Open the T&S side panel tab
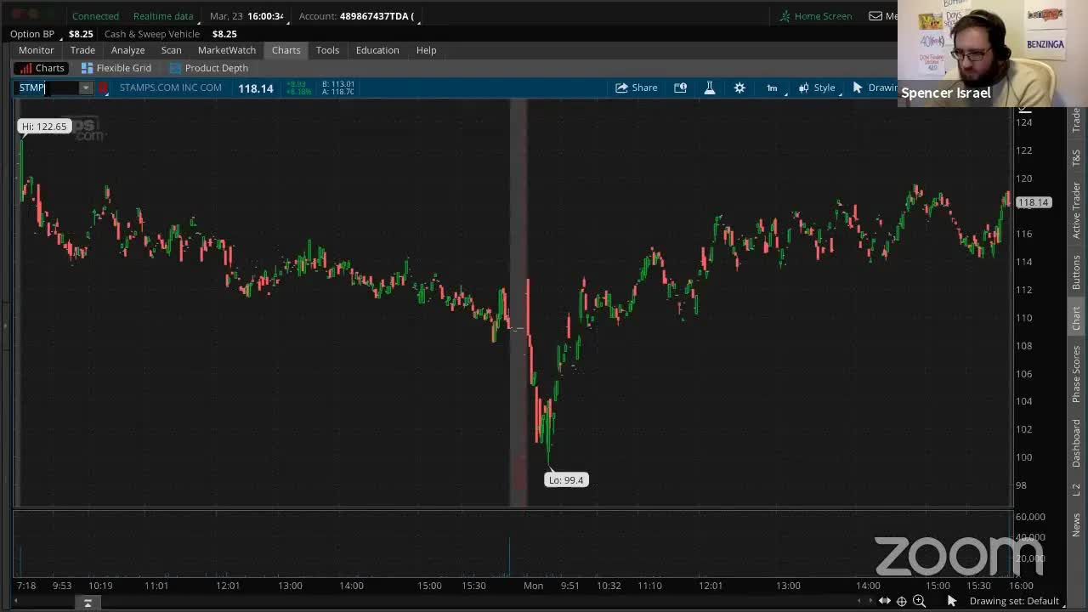 1076,158
